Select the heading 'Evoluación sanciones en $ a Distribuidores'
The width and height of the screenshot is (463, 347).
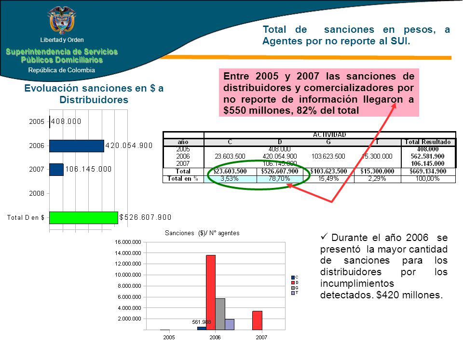[94, 94]
